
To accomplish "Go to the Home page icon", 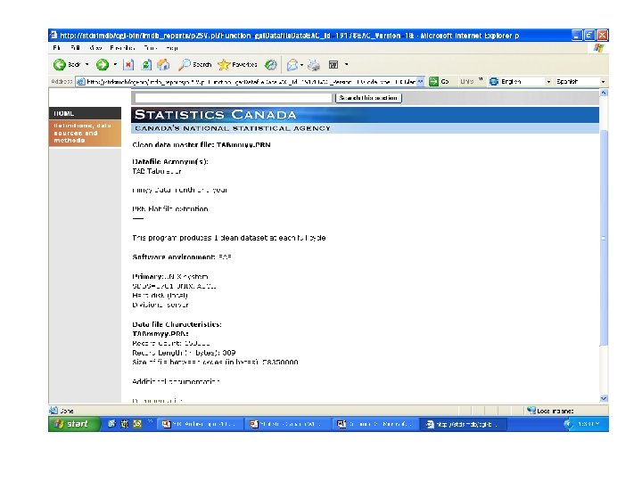I will coord(163,65).
